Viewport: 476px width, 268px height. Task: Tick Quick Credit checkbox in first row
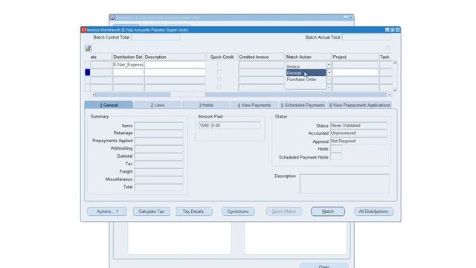click(x=219, y=65)
